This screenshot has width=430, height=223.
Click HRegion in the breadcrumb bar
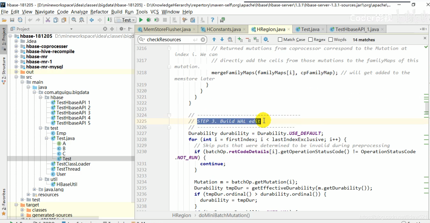[x=181, y=215]
